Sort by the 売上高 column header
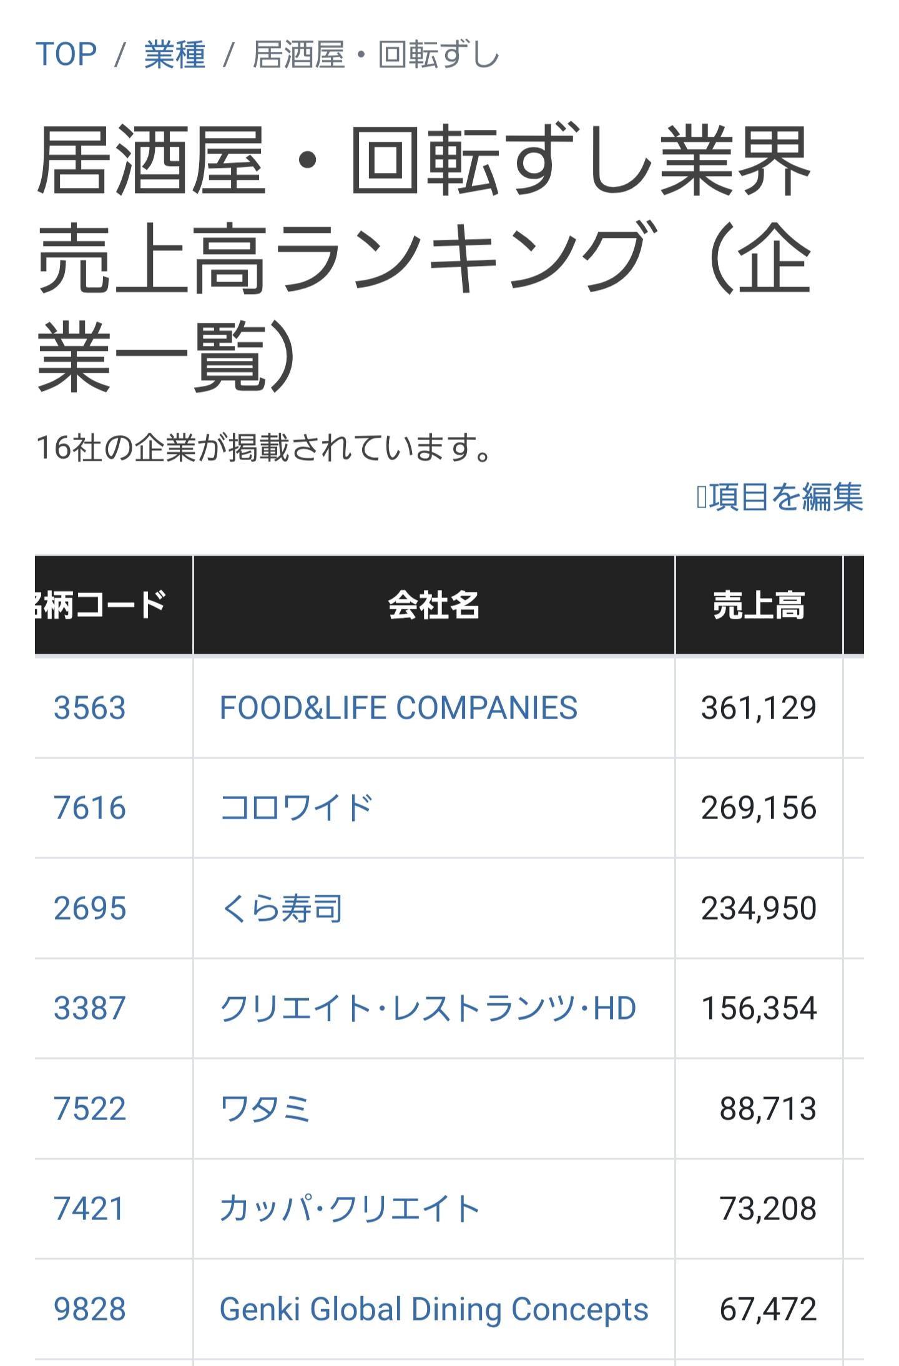The image size is (899, 1366). [759, 605]
